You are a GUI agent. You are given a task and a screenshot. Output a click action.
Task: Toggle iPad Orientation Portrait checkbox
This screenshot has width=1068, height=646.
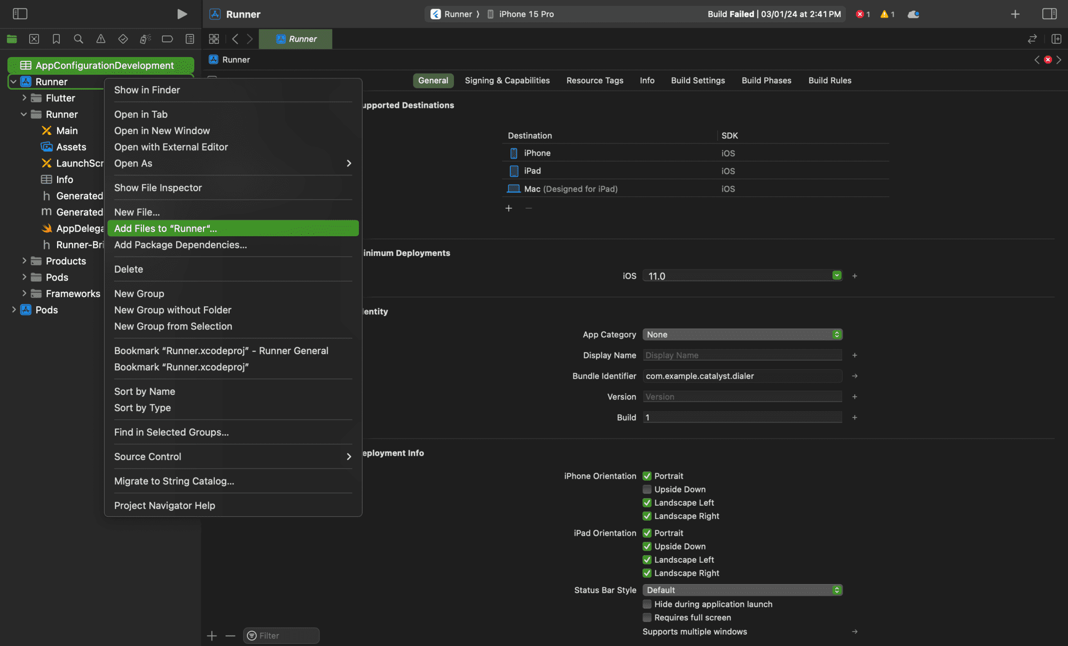(647, 533)
